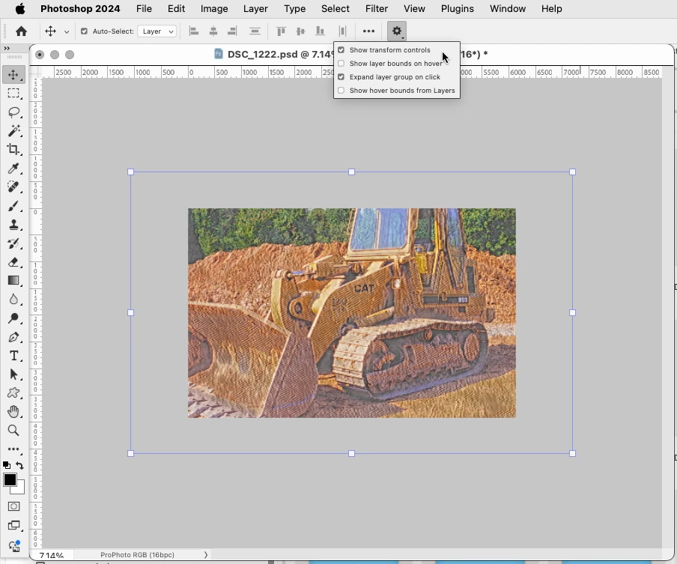Select the Type tool
Image resolution: width=677 pixels, height=564 pixels.
[13, 356]
